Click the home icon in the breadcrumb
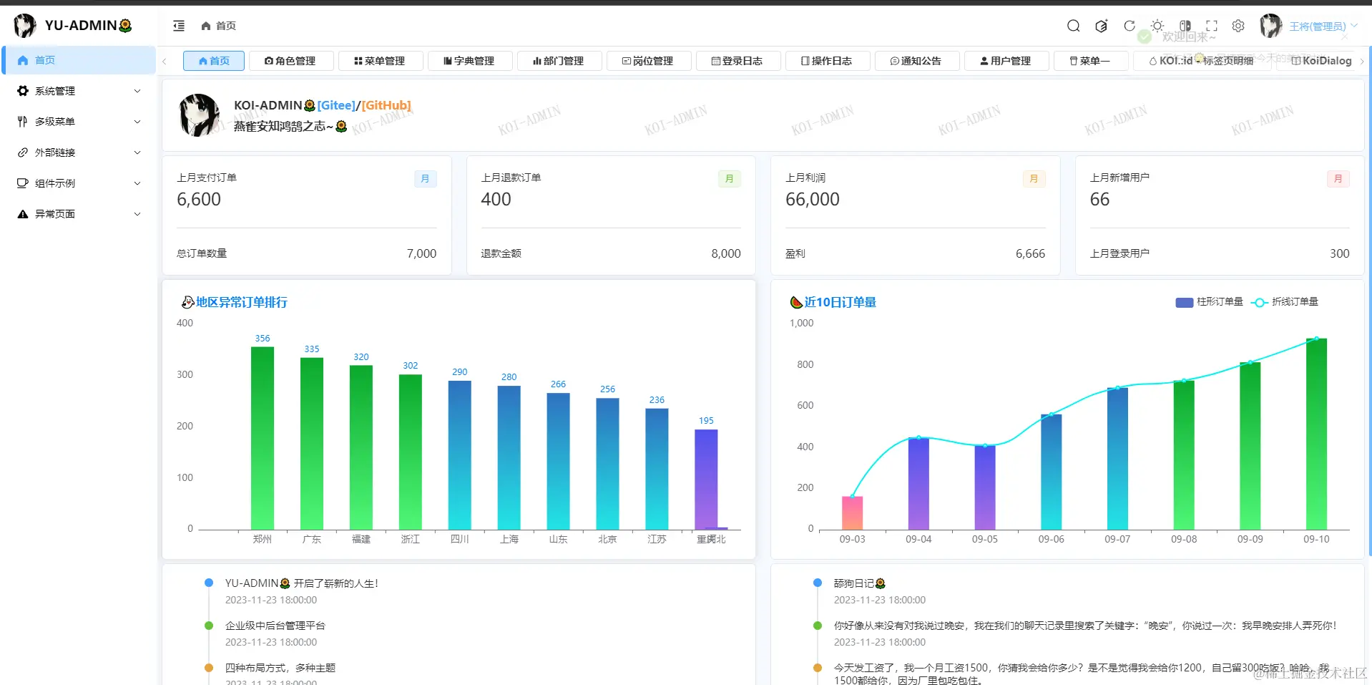 point(206,26)
